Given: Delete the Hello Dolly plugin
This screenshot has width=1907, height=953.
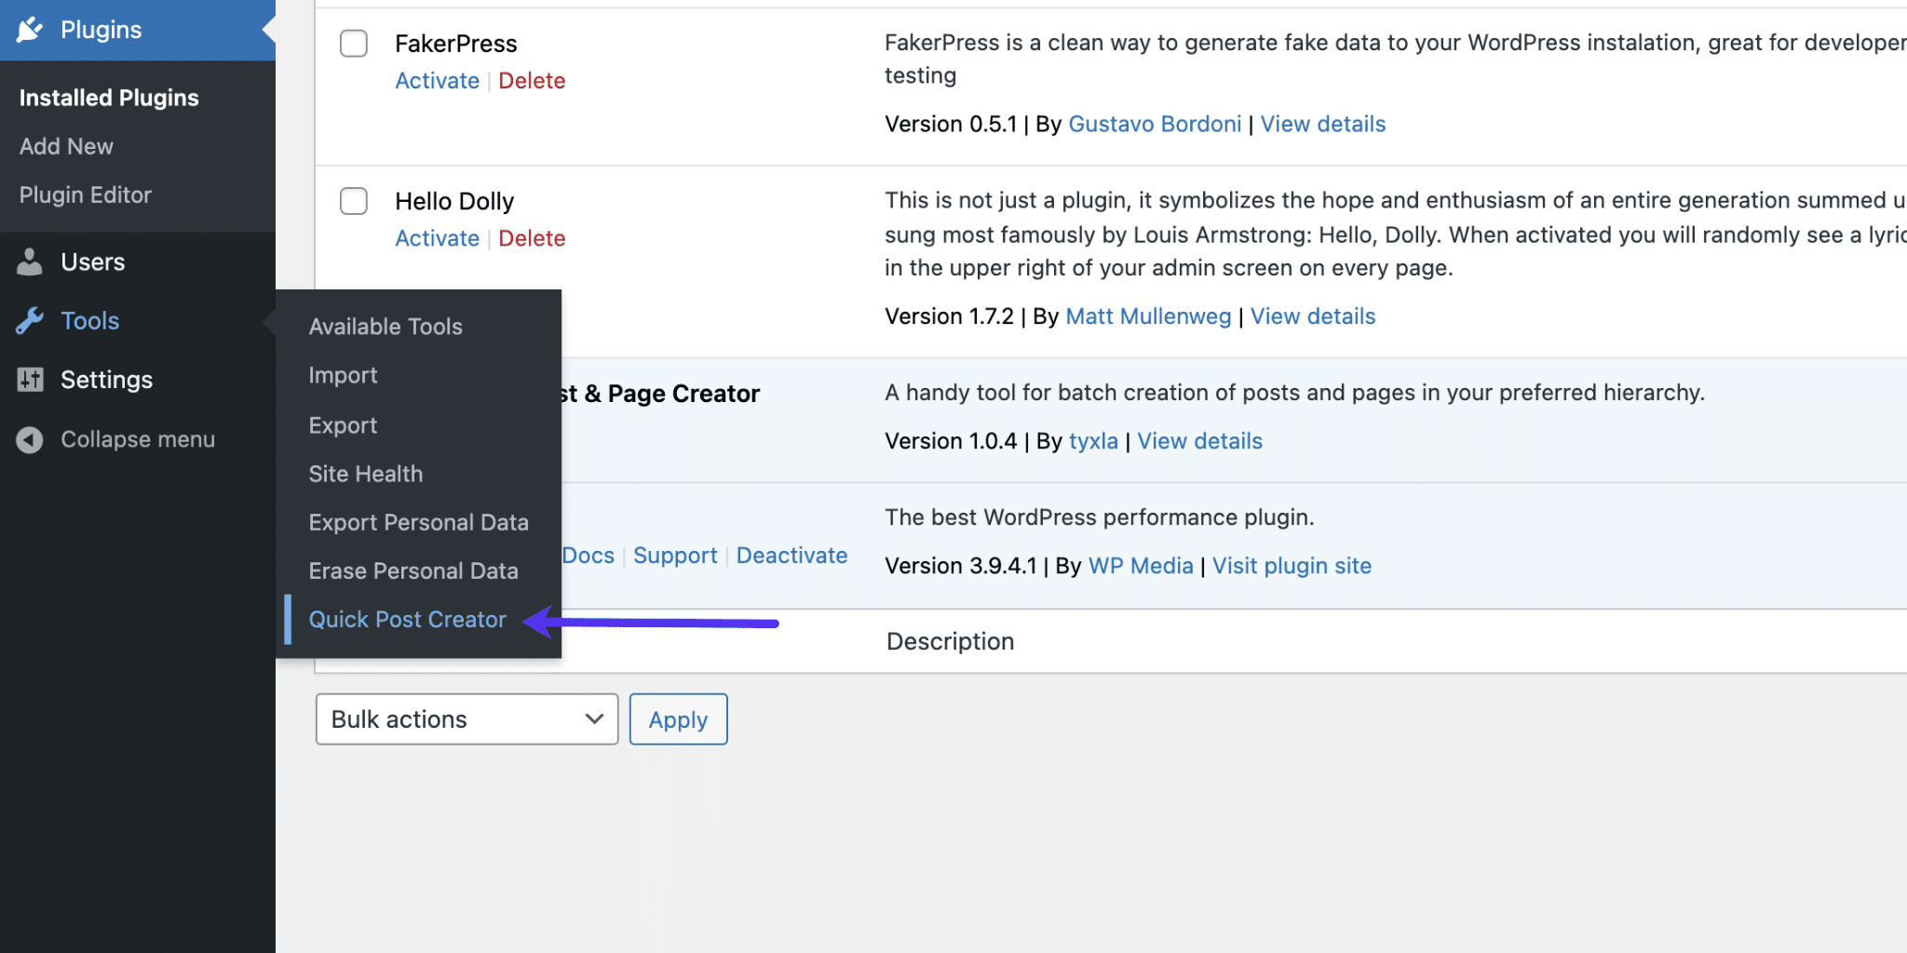Looking at the screenshot, I should tap(532, 238).
